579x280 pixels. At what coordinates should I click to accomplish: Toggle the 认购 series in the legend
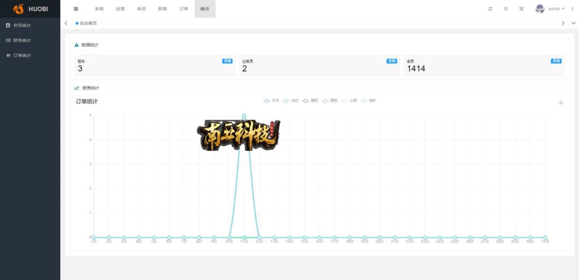[x=349, y=100]
